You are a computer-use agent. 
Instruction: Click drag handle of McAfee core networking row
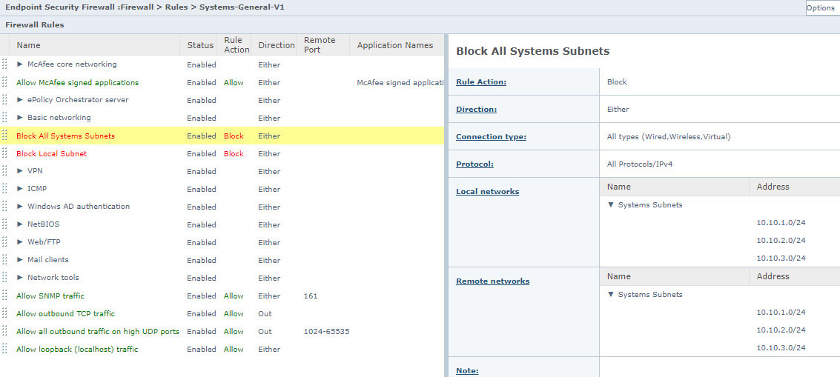[x=4, y=64]
